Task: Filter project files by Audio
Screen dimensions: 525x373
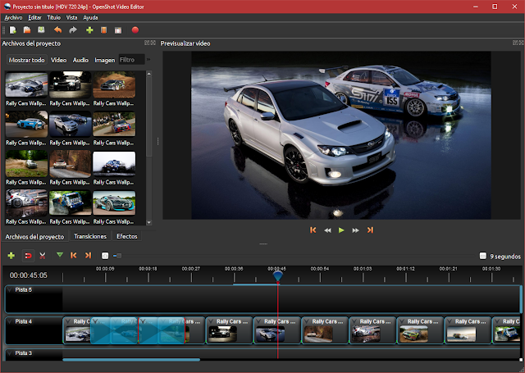Action: pyautogui.click(x=80, y=60)
